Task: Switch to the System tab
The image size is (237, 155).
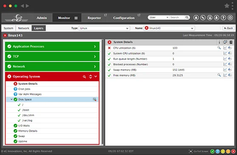Action: (8, 28)
